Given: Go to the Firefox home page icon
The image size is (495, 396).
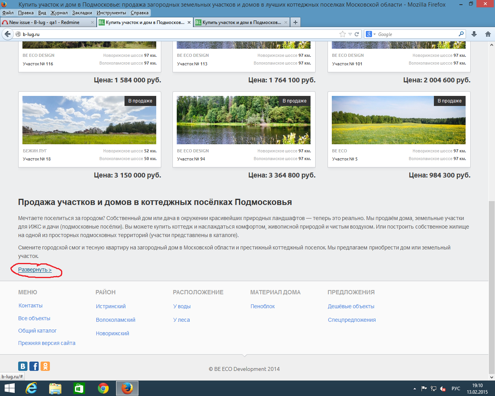Looking at the screenshot, I should point(488,34).
